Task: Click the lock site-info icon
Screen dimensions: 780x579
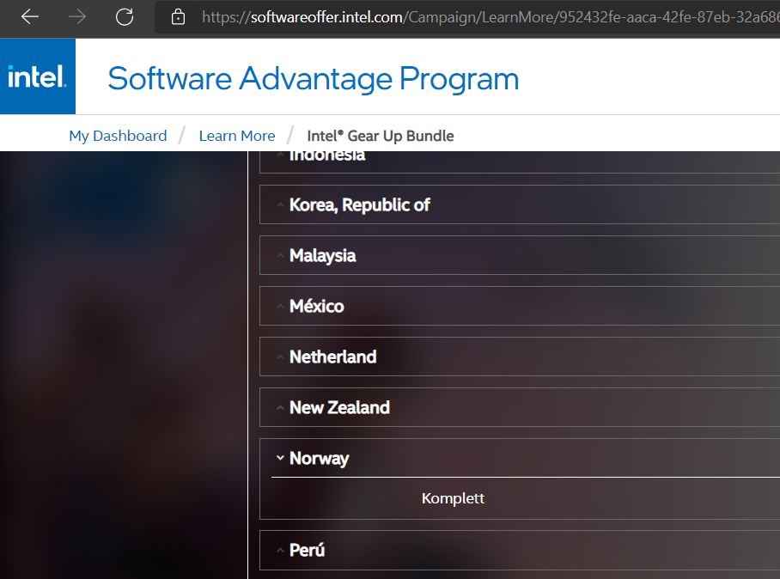Action: 178,17
